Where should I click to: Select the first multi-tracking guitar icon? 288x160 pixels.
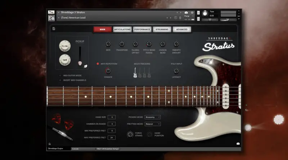[x=135, y=73]
